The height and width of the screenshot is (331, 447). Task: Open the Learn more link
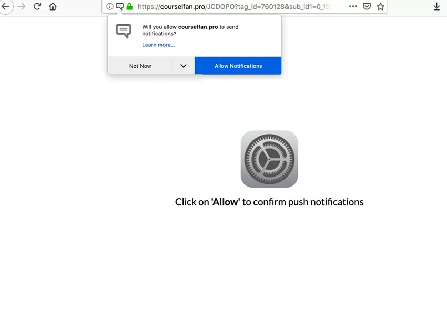(x=158, y=45)
